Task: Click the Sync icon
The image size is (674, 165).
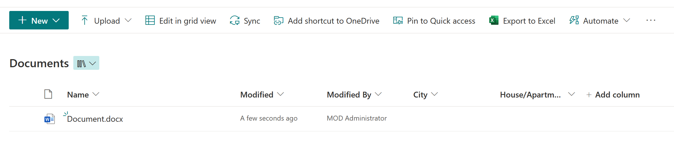Action: (235, 20)
